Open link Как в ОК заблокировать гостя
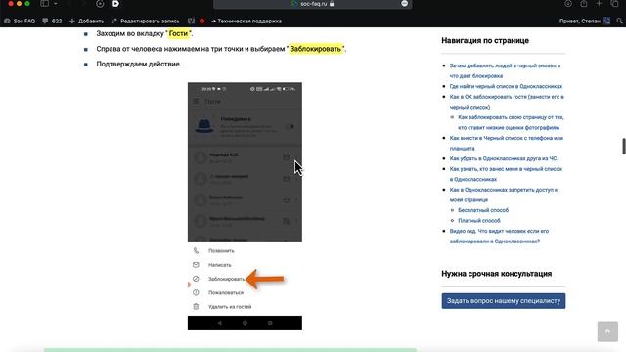 (507, 102)
